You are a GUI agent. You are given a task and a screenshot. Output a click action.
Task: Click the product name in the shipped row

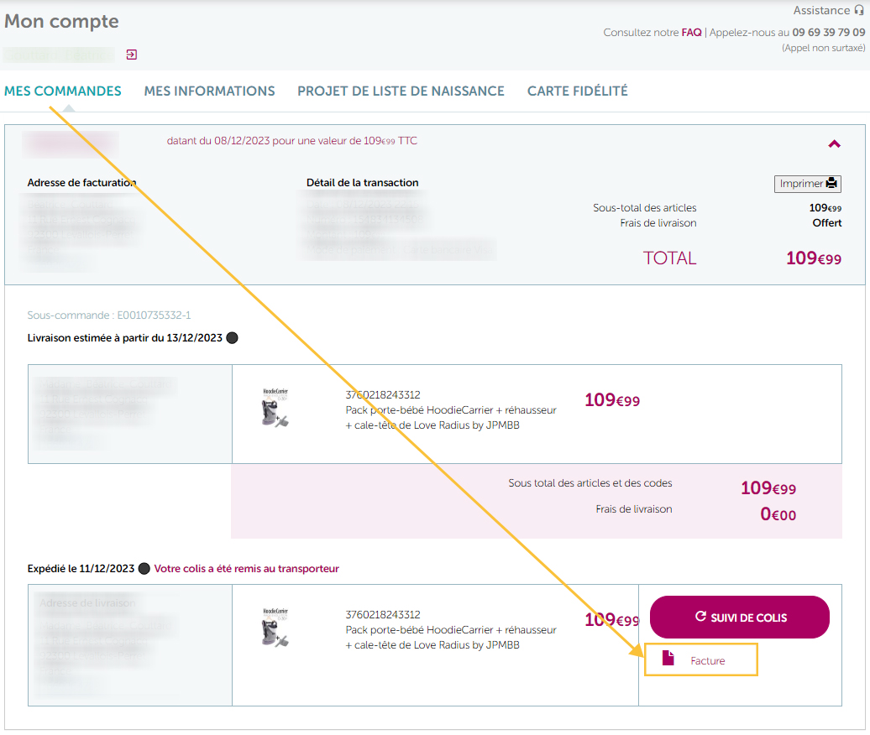point(450,637)
